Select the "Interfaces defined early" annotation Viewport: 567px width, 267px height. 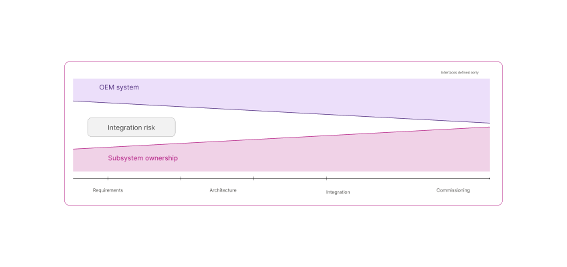pos(460,73)
